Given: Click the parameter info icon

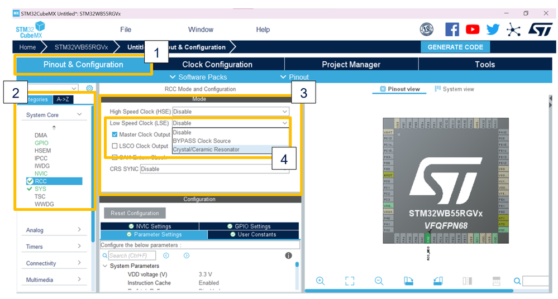Looking at the screenshot, I should (289, 255).
